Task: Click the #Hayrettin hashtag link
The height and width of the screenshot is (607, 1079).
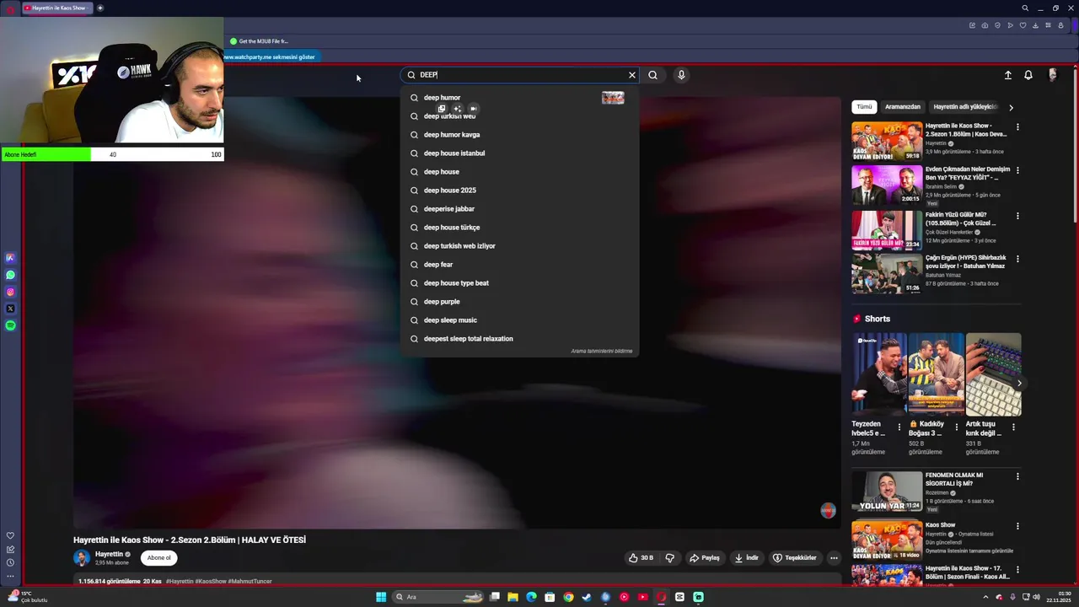Action: point(181,582)
